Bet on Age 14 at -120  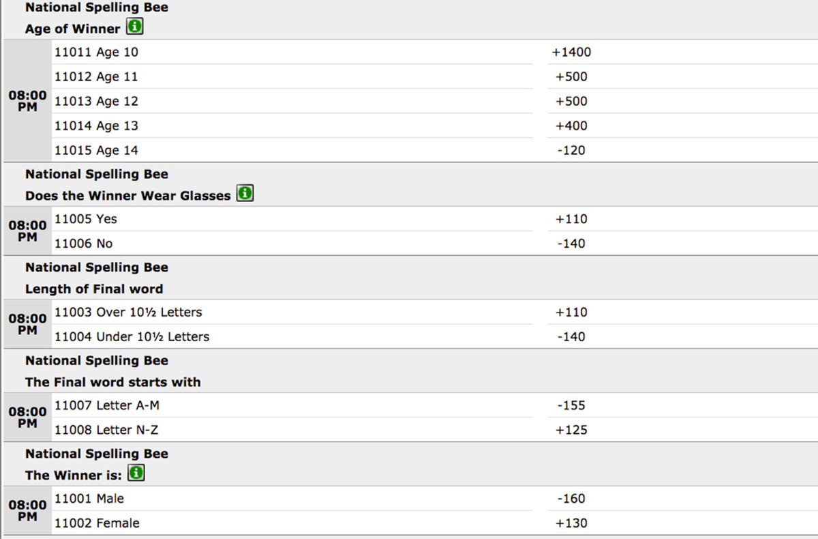click(x=571, y=150)
